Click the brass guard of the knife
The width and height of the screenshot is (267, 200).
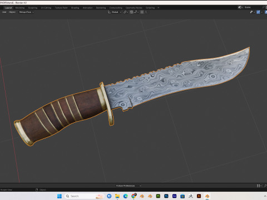(107, 104)
